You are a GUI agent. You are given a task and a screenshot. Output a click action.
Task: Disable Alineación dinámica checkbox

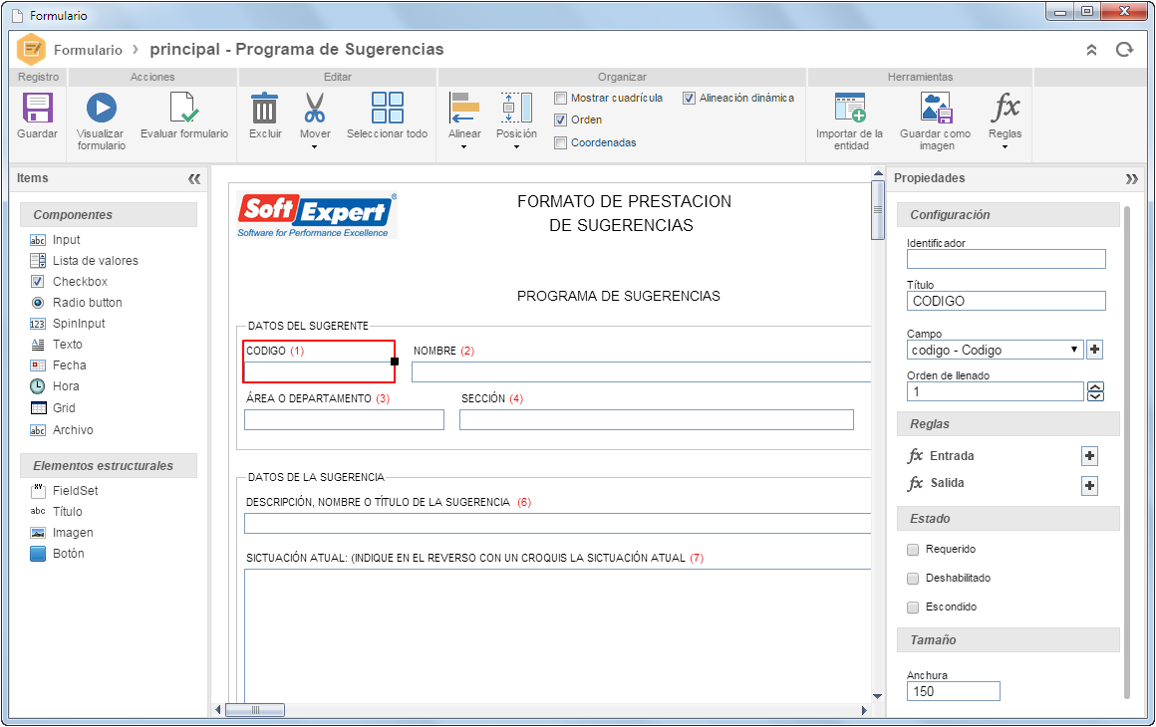689,98
